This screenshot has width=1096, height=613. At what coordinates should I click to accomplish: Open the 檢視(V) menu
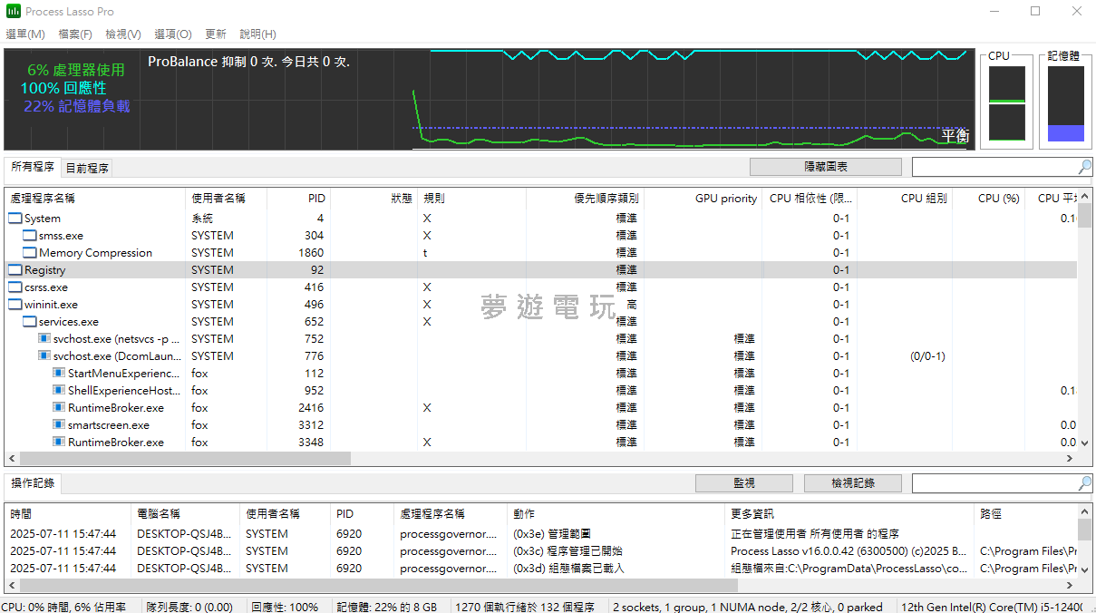[x=123, y=34]
